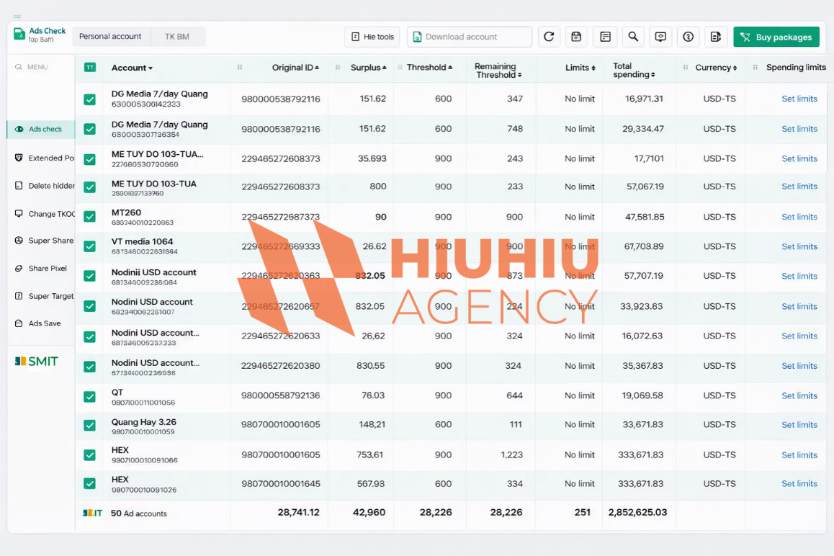This screenshot has width=834, height=556.
Task: Sort by Threshold column arrow
Action: pyautogui.click(x=450, y=68)
